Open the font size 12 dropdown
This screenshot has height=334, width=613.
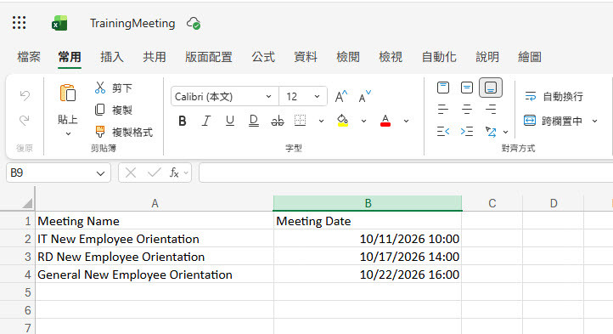click(x=317, y=96)
